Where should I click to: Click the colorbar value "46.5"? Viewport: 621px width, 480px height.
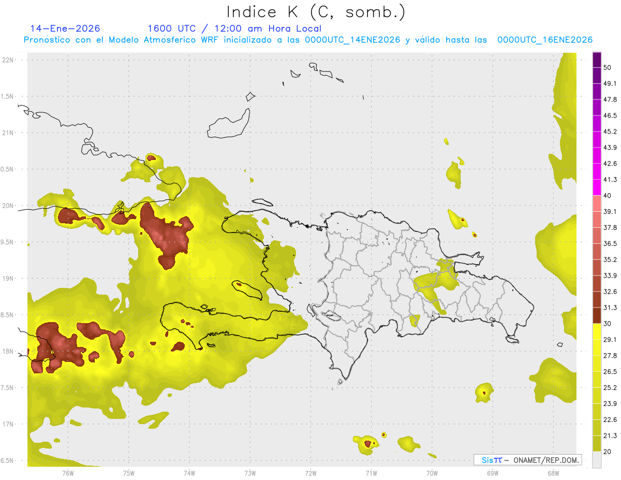click(610, 115)
